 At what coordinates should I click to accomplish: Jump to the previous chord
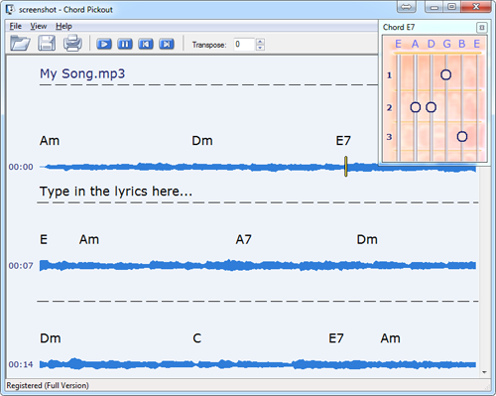[x=146, y=44]
